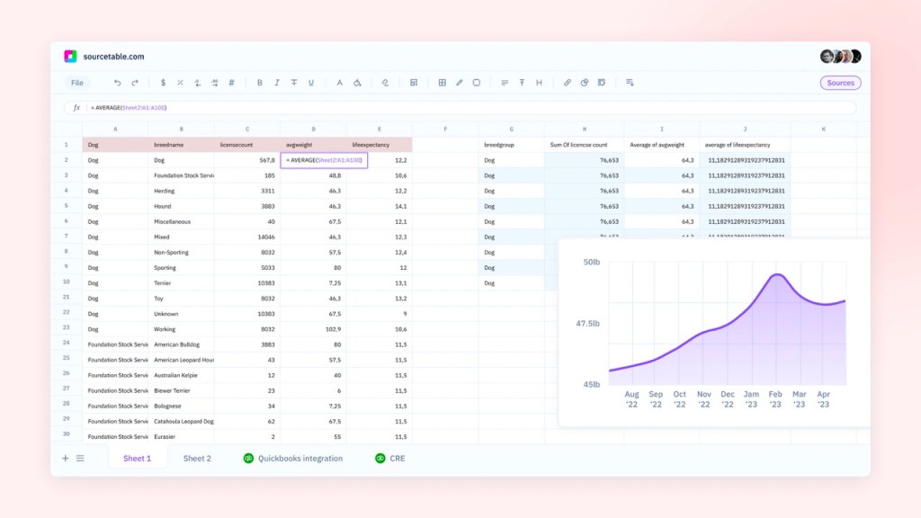Toggle italic formatting
Image resolution: width=921 pixels, height=518 pixels.
pyautogui.click(x=277, y=83)
